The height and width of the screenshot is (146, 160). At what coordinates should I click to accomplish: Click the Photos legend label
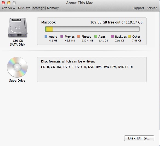pos(86,37)
